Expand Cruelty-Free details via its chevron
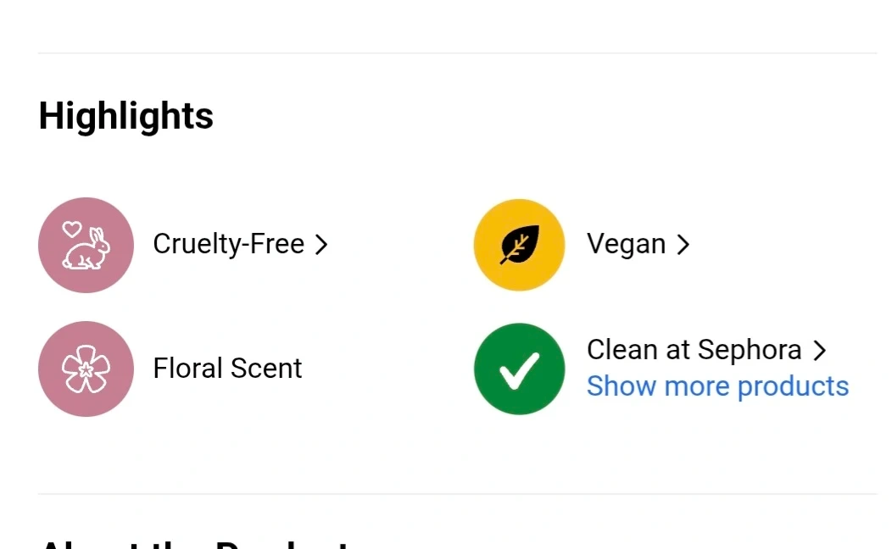This screenshot has height=549, width=892. coord(321,245)
